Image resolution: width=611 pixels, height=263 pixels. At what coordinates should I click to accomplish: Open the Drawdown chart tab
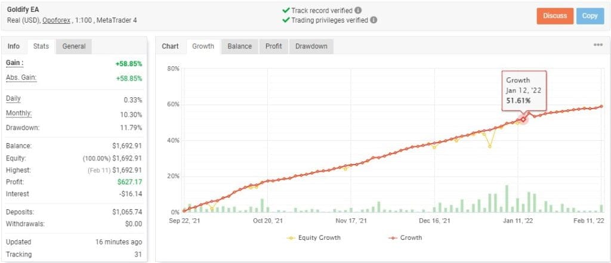click(x=311, y=47)
